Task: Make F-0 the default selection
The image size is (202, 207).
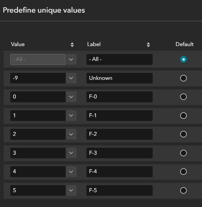Action: 183,97
